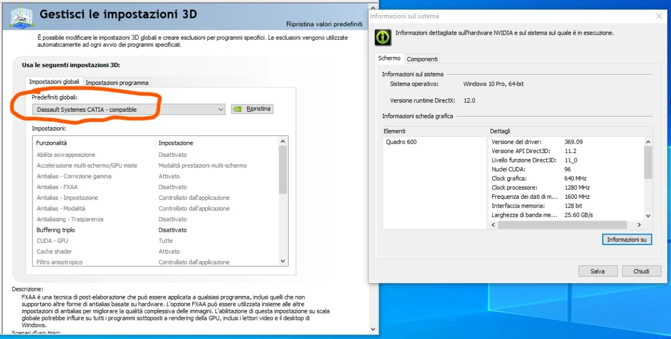Click the Salva button
The image size is (671, 339).
tap(597, 271)
